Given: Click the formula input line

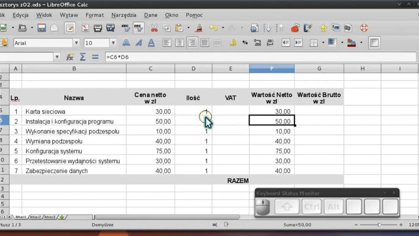Looking at the screenshot, I should point(260,57).
